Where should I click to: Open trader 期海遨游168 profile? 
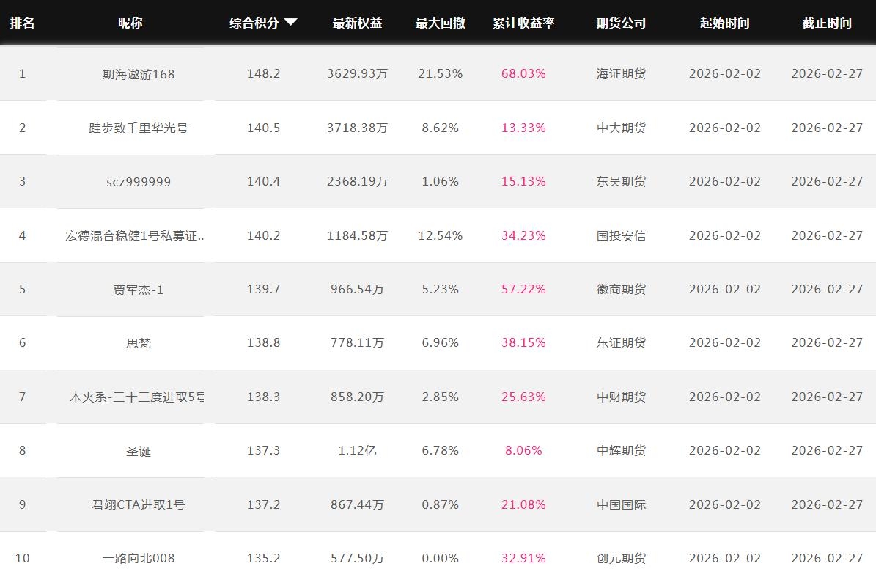click(139, 74)
